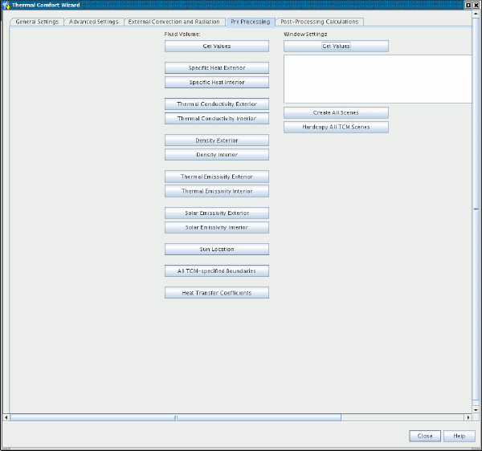Viewport: 482px width, 451px height.
Task: Click the Sun Location button
Action: point(217,250)
